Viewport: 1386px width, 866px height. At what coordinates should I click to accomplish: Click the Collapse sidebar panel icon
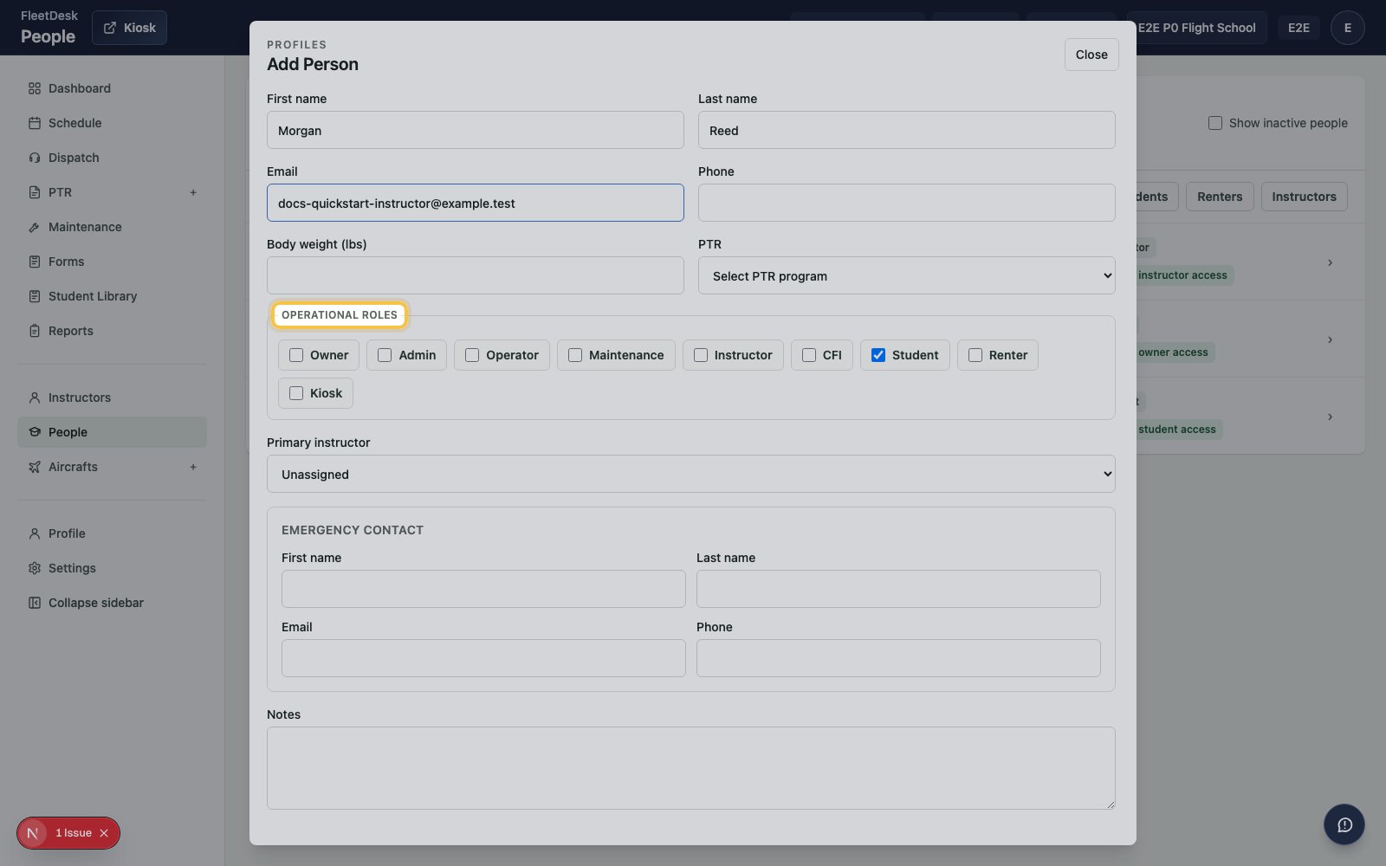point(35,603)
